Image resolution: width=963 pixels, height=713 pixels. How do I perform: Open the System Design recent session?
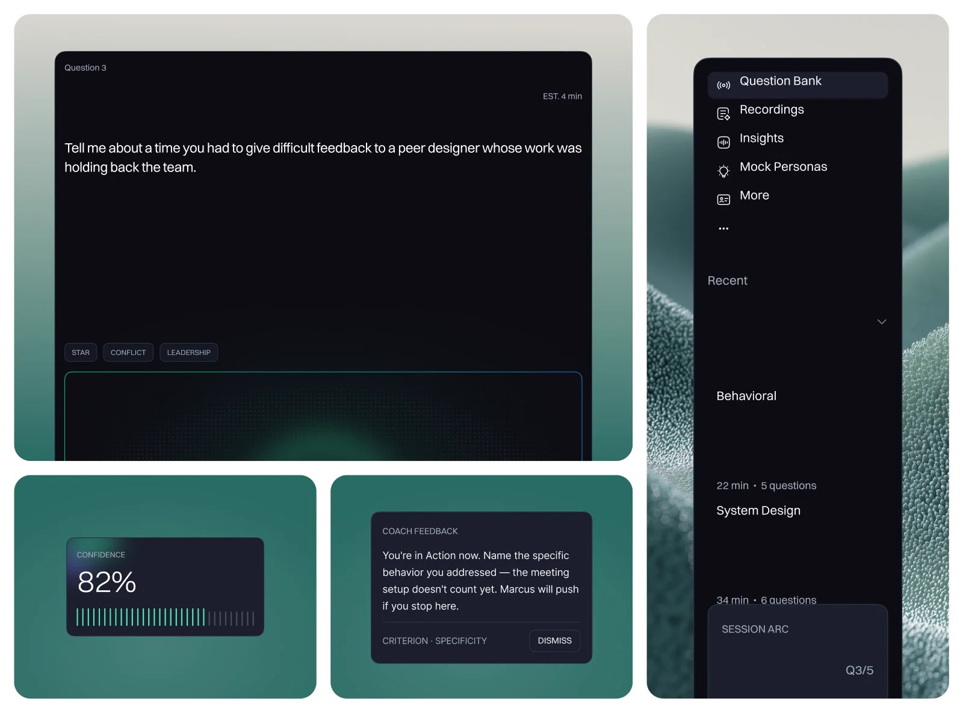coord(758,510)
